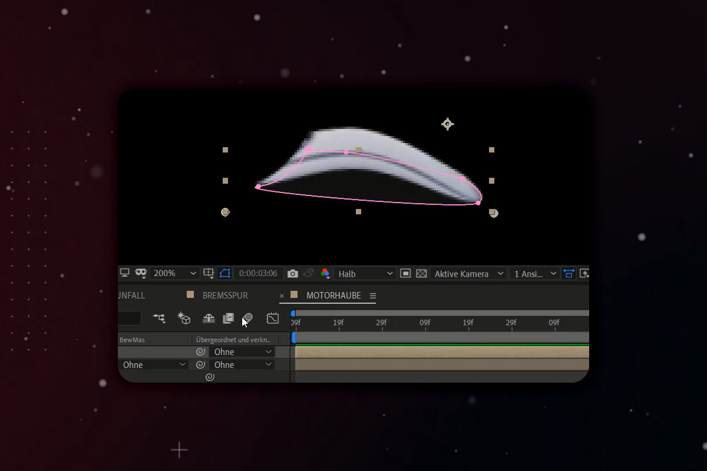
Task: Select the large highlighted top mask vertex
Action: coord(308,150)
